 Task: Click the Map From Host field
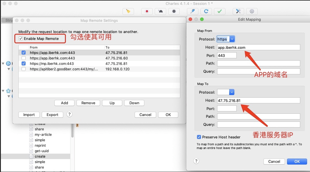tap(258, 47)
